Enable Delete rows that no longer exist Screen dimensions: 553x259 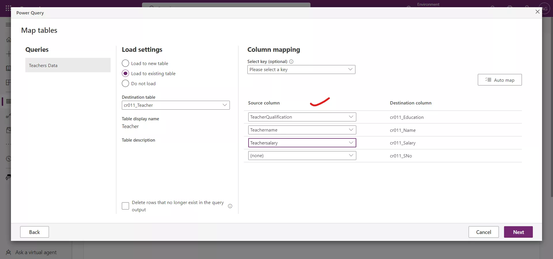tap(125, 206)
